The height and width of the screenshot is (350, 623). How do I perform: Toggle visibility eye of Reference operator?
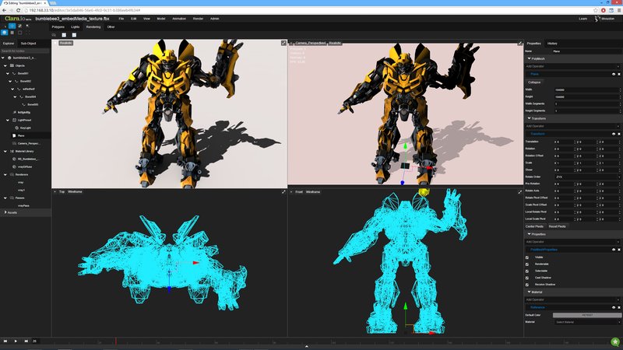click(614, 307)
